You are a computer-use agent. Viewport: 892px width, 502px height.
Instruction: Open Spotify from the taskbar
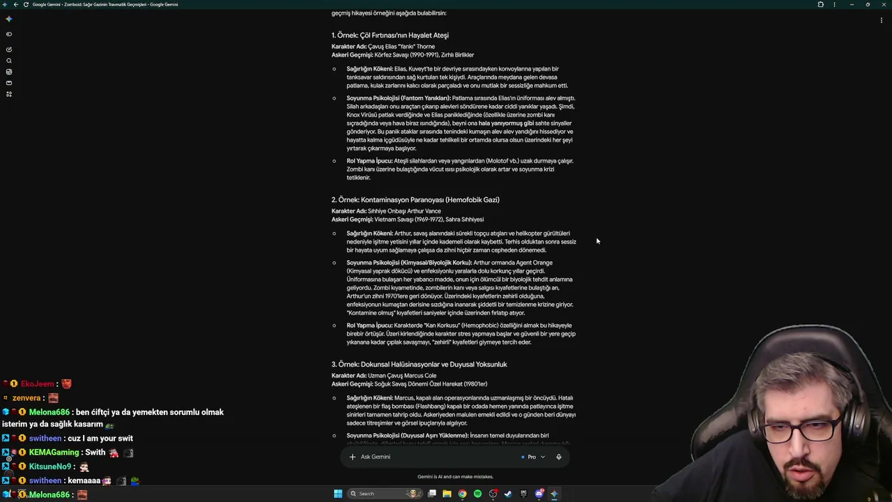point(477,494)
